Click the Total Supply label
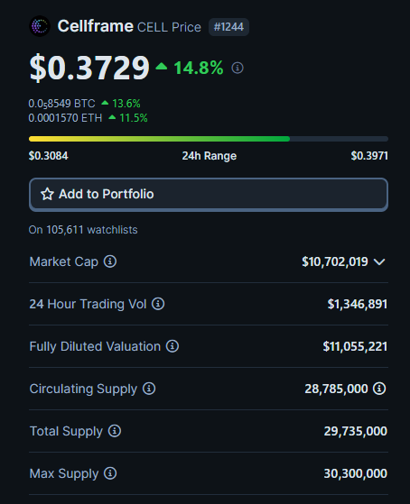The image size is (410, 504). pyautogui.click(x=66, y=432)
